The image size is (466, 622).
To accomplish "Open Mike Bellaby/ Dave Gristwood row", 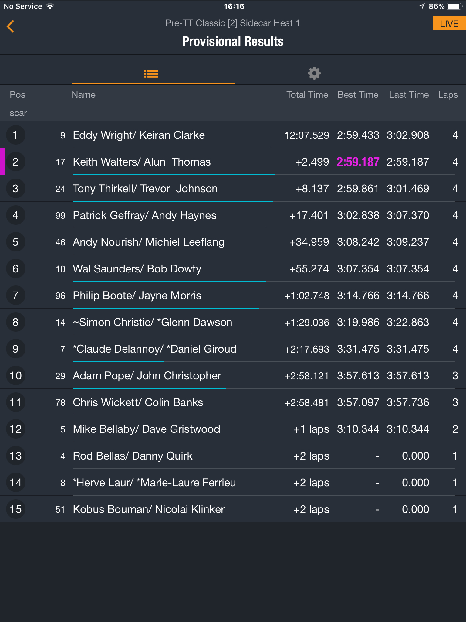I will click(x=233, y=429).
